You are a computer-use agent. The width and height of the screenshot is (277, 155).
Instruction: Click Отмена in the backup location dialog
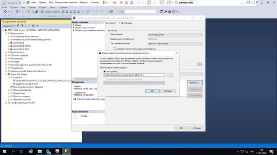[x=168, y=91]
